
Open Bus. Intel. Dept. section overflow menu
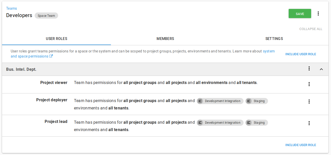[309, 68]
